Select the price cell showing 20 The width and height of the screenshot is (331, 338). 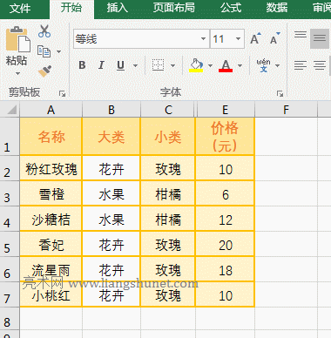[x=226, y=244]
